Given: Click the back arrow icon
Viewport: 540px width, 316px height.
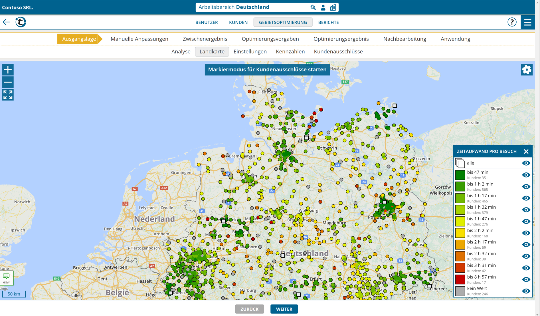Looking at the screenshot, I should (x=6, y=22).
